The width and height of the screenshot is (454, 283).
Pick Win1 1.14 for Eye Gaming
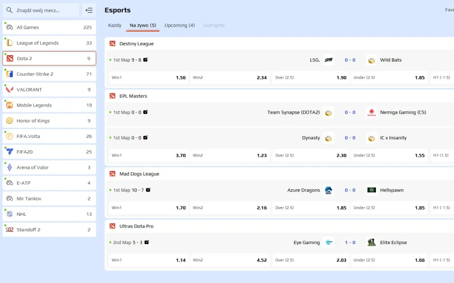point(149,260)
